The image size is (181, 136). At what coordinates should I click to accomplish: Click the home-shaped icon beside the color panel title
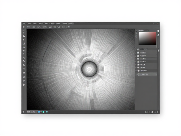click(136, 31)
